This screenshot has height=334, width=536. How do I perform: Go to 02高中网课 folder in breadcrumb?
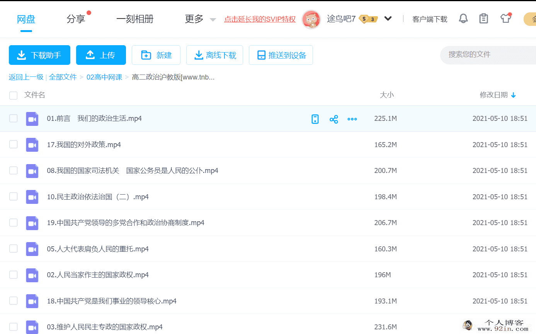[x=104, y=77]
